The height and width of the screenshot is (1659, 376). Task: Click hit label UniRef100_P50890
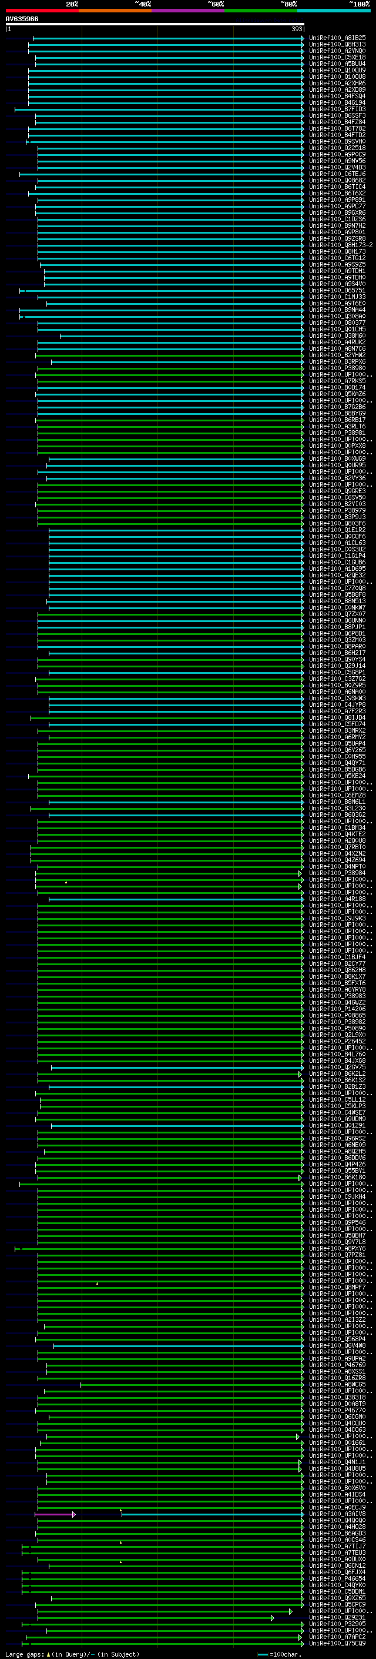337,1029
